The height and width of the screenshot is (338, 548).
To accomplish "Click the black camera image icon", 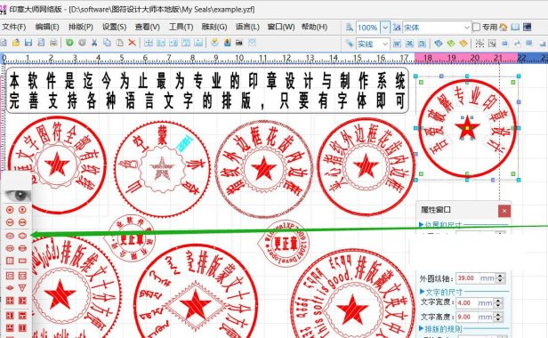I will [239, 43].
